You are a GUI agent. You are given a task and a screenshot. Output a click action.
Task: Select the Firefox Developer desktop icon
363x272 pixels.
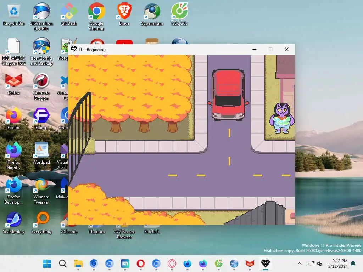tap(14, 190)
